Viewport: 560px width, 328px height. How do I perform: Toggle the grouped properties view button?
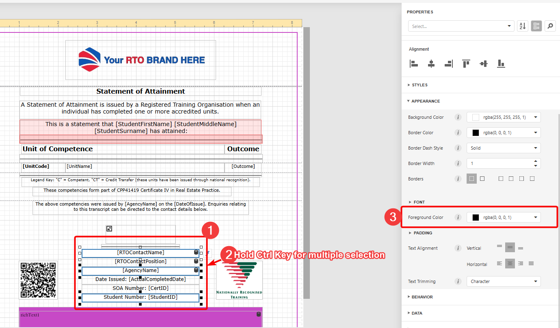536,26
